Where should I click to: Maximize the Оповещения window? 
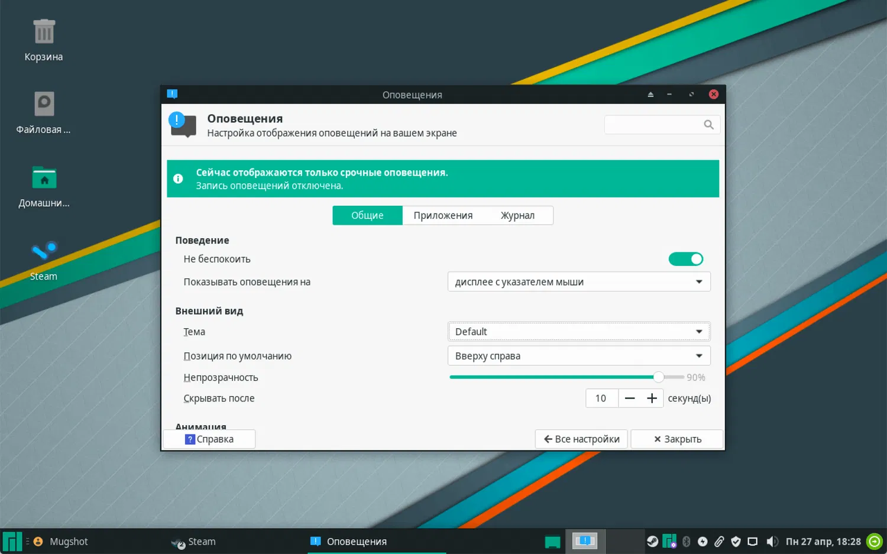point(691,95)
